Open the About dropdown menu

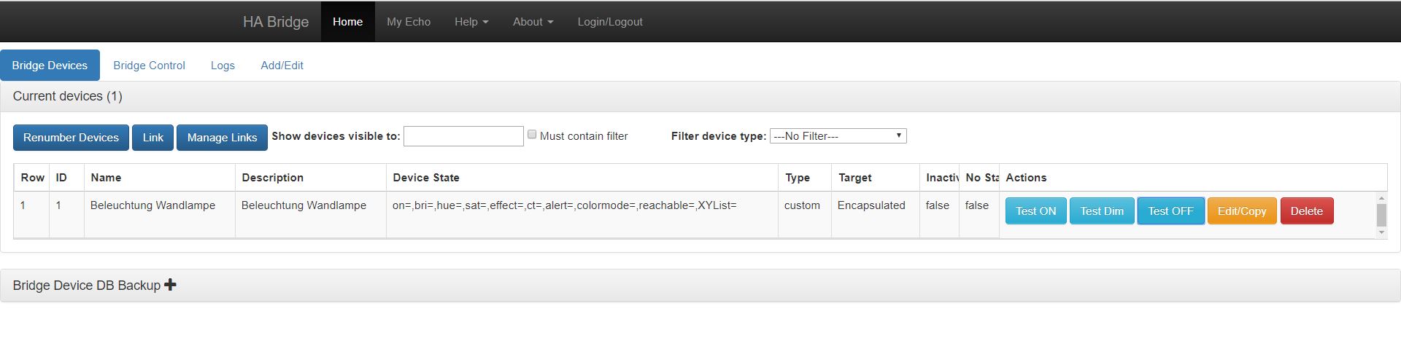pyautogui.click(x=533, y=22)
